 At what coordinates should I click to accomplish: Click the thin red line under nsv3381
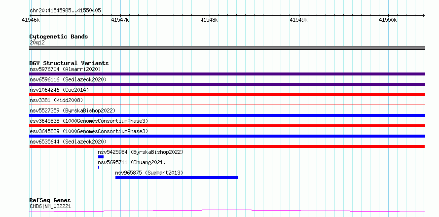click(227, 105)
